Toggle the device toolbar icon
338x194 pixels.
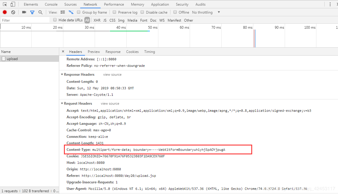click(x=13, y=4)
